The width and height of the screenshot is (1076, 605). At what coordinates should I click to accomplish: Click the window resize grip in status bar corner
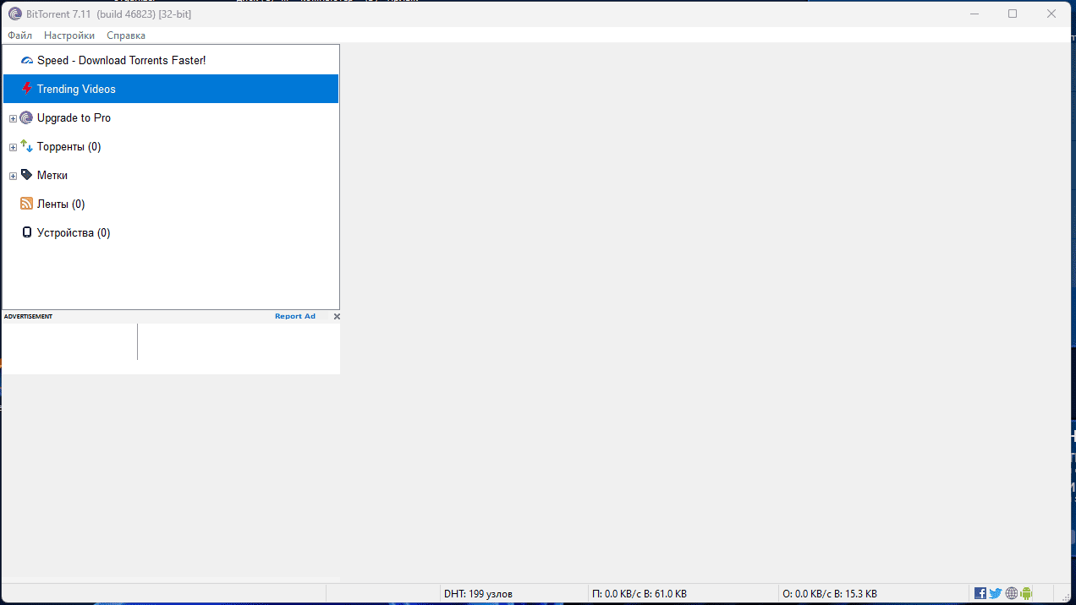pyautogui.click(x=1068, y=597)
